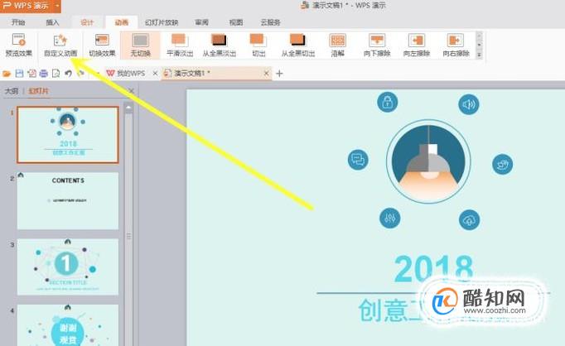Open the Custom Animation (自定义动画) tool

(60, 46)
